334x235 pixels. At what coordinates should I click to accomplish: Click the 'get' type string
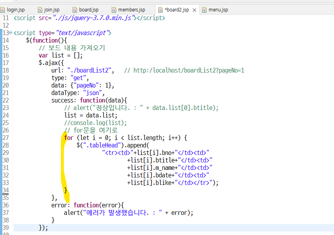78,78
